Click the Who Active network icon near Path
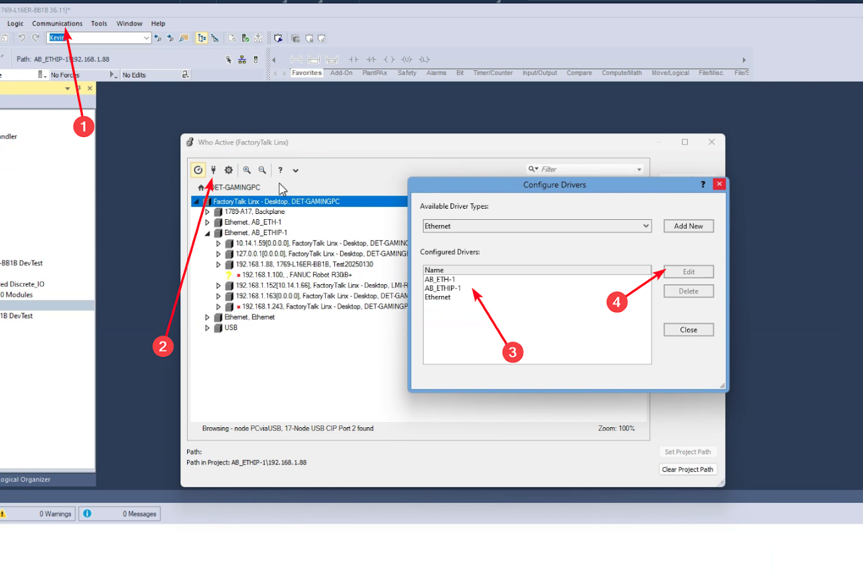863x575 pixels. pyautogui.click(x=242, y=60)
